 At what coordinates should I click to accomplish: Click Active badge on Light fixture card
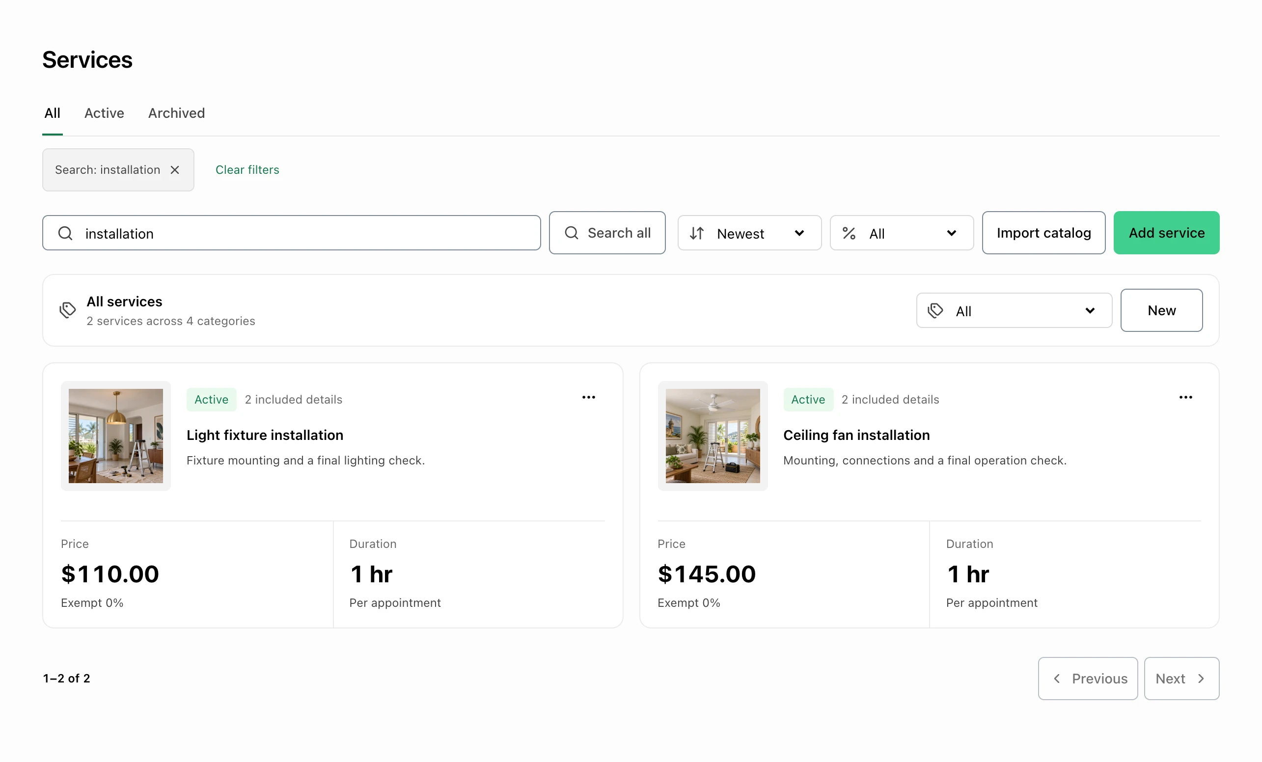(212, 400)
